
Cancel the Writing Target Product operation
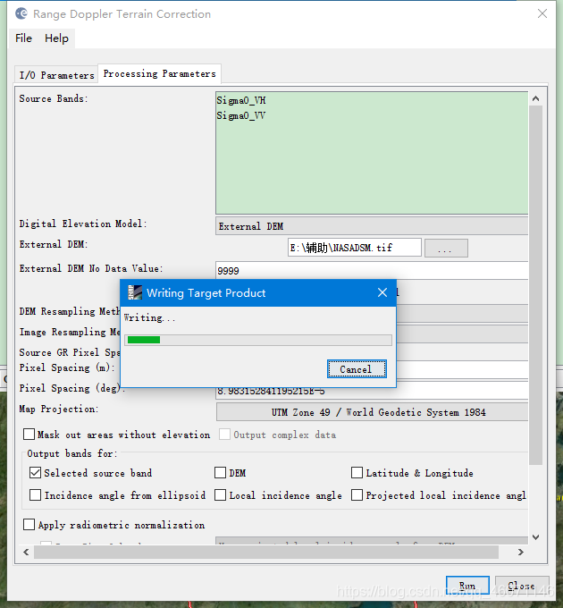pos(357,368)
